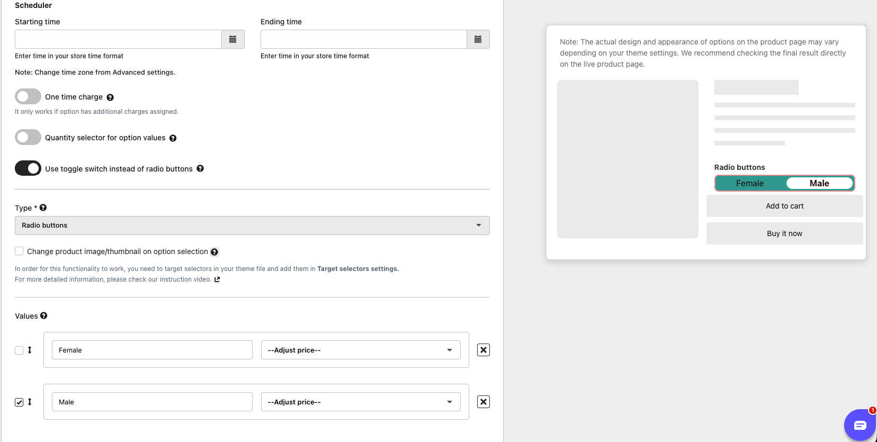Open instruction video external link icon
Viewport: 877px width, 442px height.
(x=217, y=279)
